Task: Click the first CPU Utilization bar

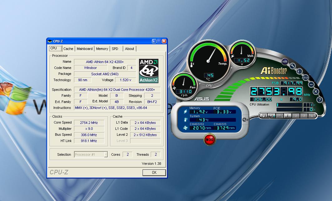Action: pyautogui.click(x=290, y=105)
